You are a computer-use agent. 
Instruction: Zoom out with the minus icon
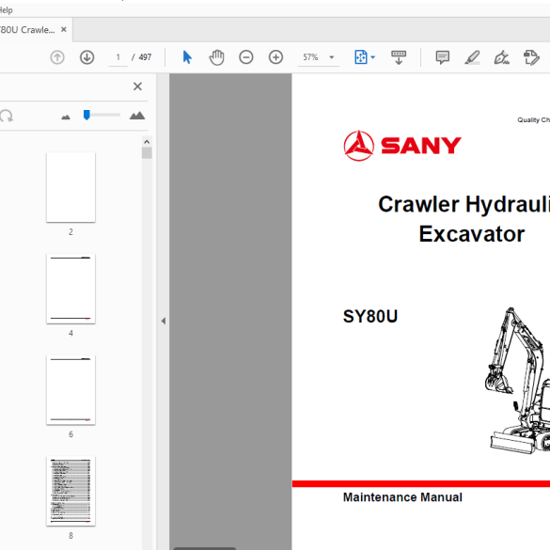pyautogui.click(x=246, y=57)
